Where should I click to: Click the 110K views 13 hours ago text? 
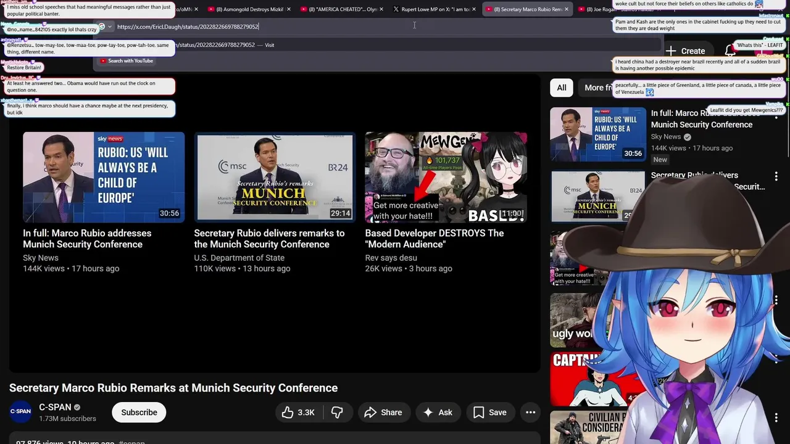coord(242,268)
